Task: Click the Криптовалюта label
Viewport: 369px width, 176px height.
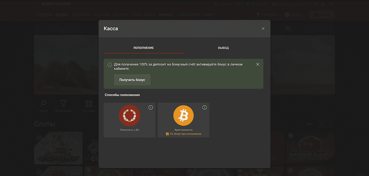Action: [x=184, y=130]
